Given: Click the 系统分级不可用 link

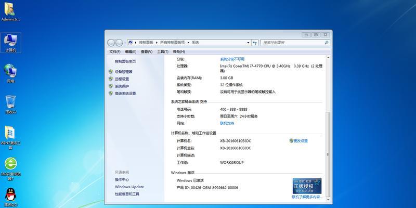Looking at the screenshot, I should pos(232,59).
